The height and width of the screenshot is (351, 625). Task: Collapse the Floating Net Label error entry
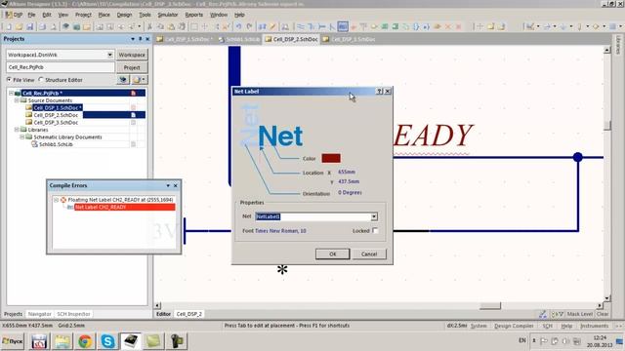(x=57, y=200)
